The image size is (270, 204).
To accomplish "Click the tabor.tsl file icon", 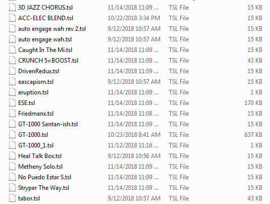I will tap(12, 198).
